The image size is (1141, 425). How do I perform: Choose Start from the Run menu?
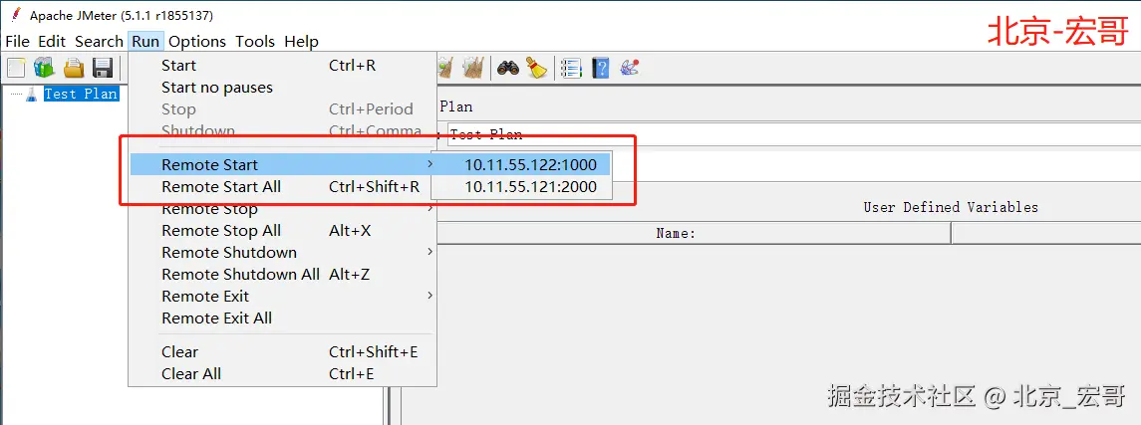(x=282, y=66)
